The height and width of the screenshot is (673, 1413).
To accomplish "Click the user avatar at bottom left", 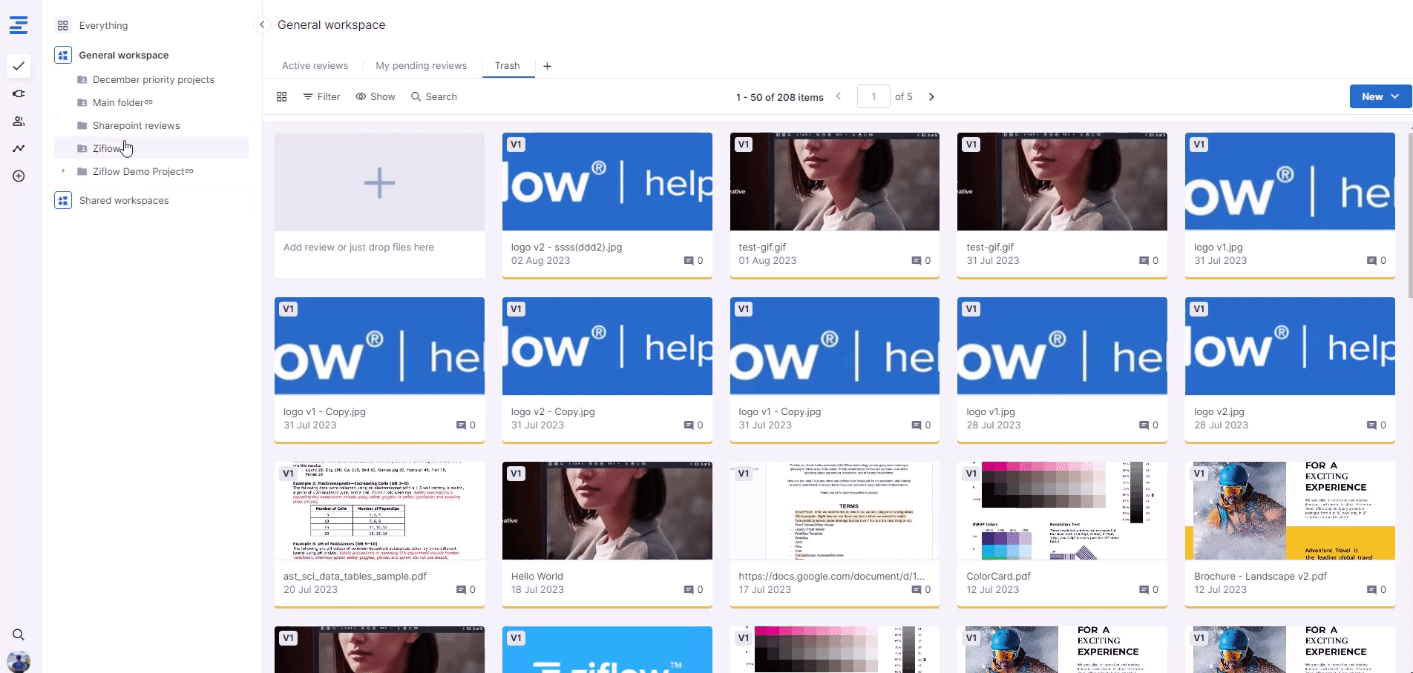I will click(19, 661).
